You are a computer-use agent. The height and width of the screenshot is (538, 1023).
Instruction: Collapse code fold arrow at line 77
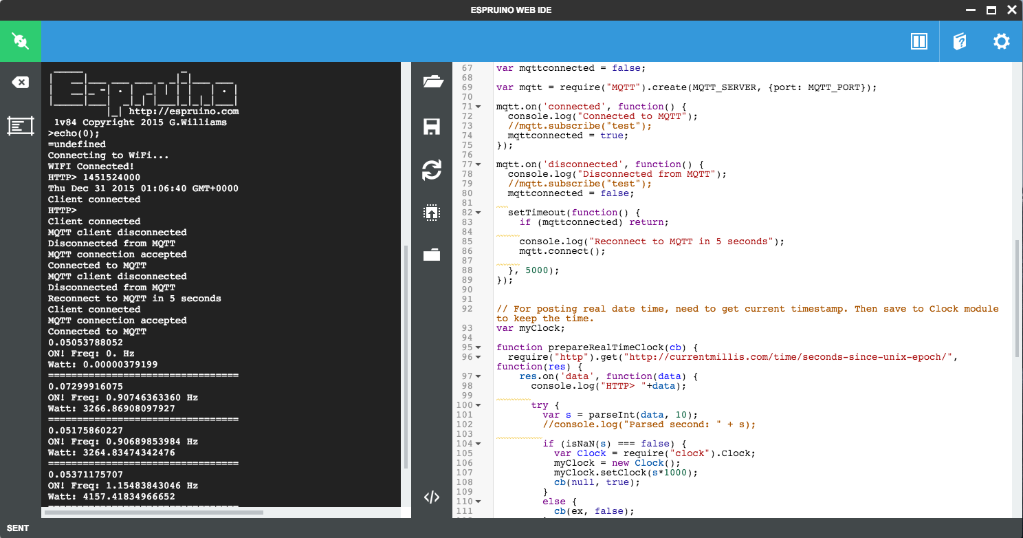point(479,164)
